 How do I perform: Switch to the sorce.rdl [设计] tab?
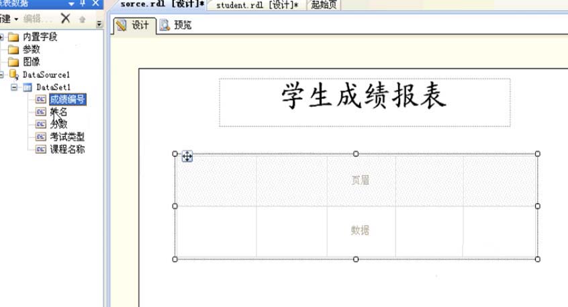162,5
